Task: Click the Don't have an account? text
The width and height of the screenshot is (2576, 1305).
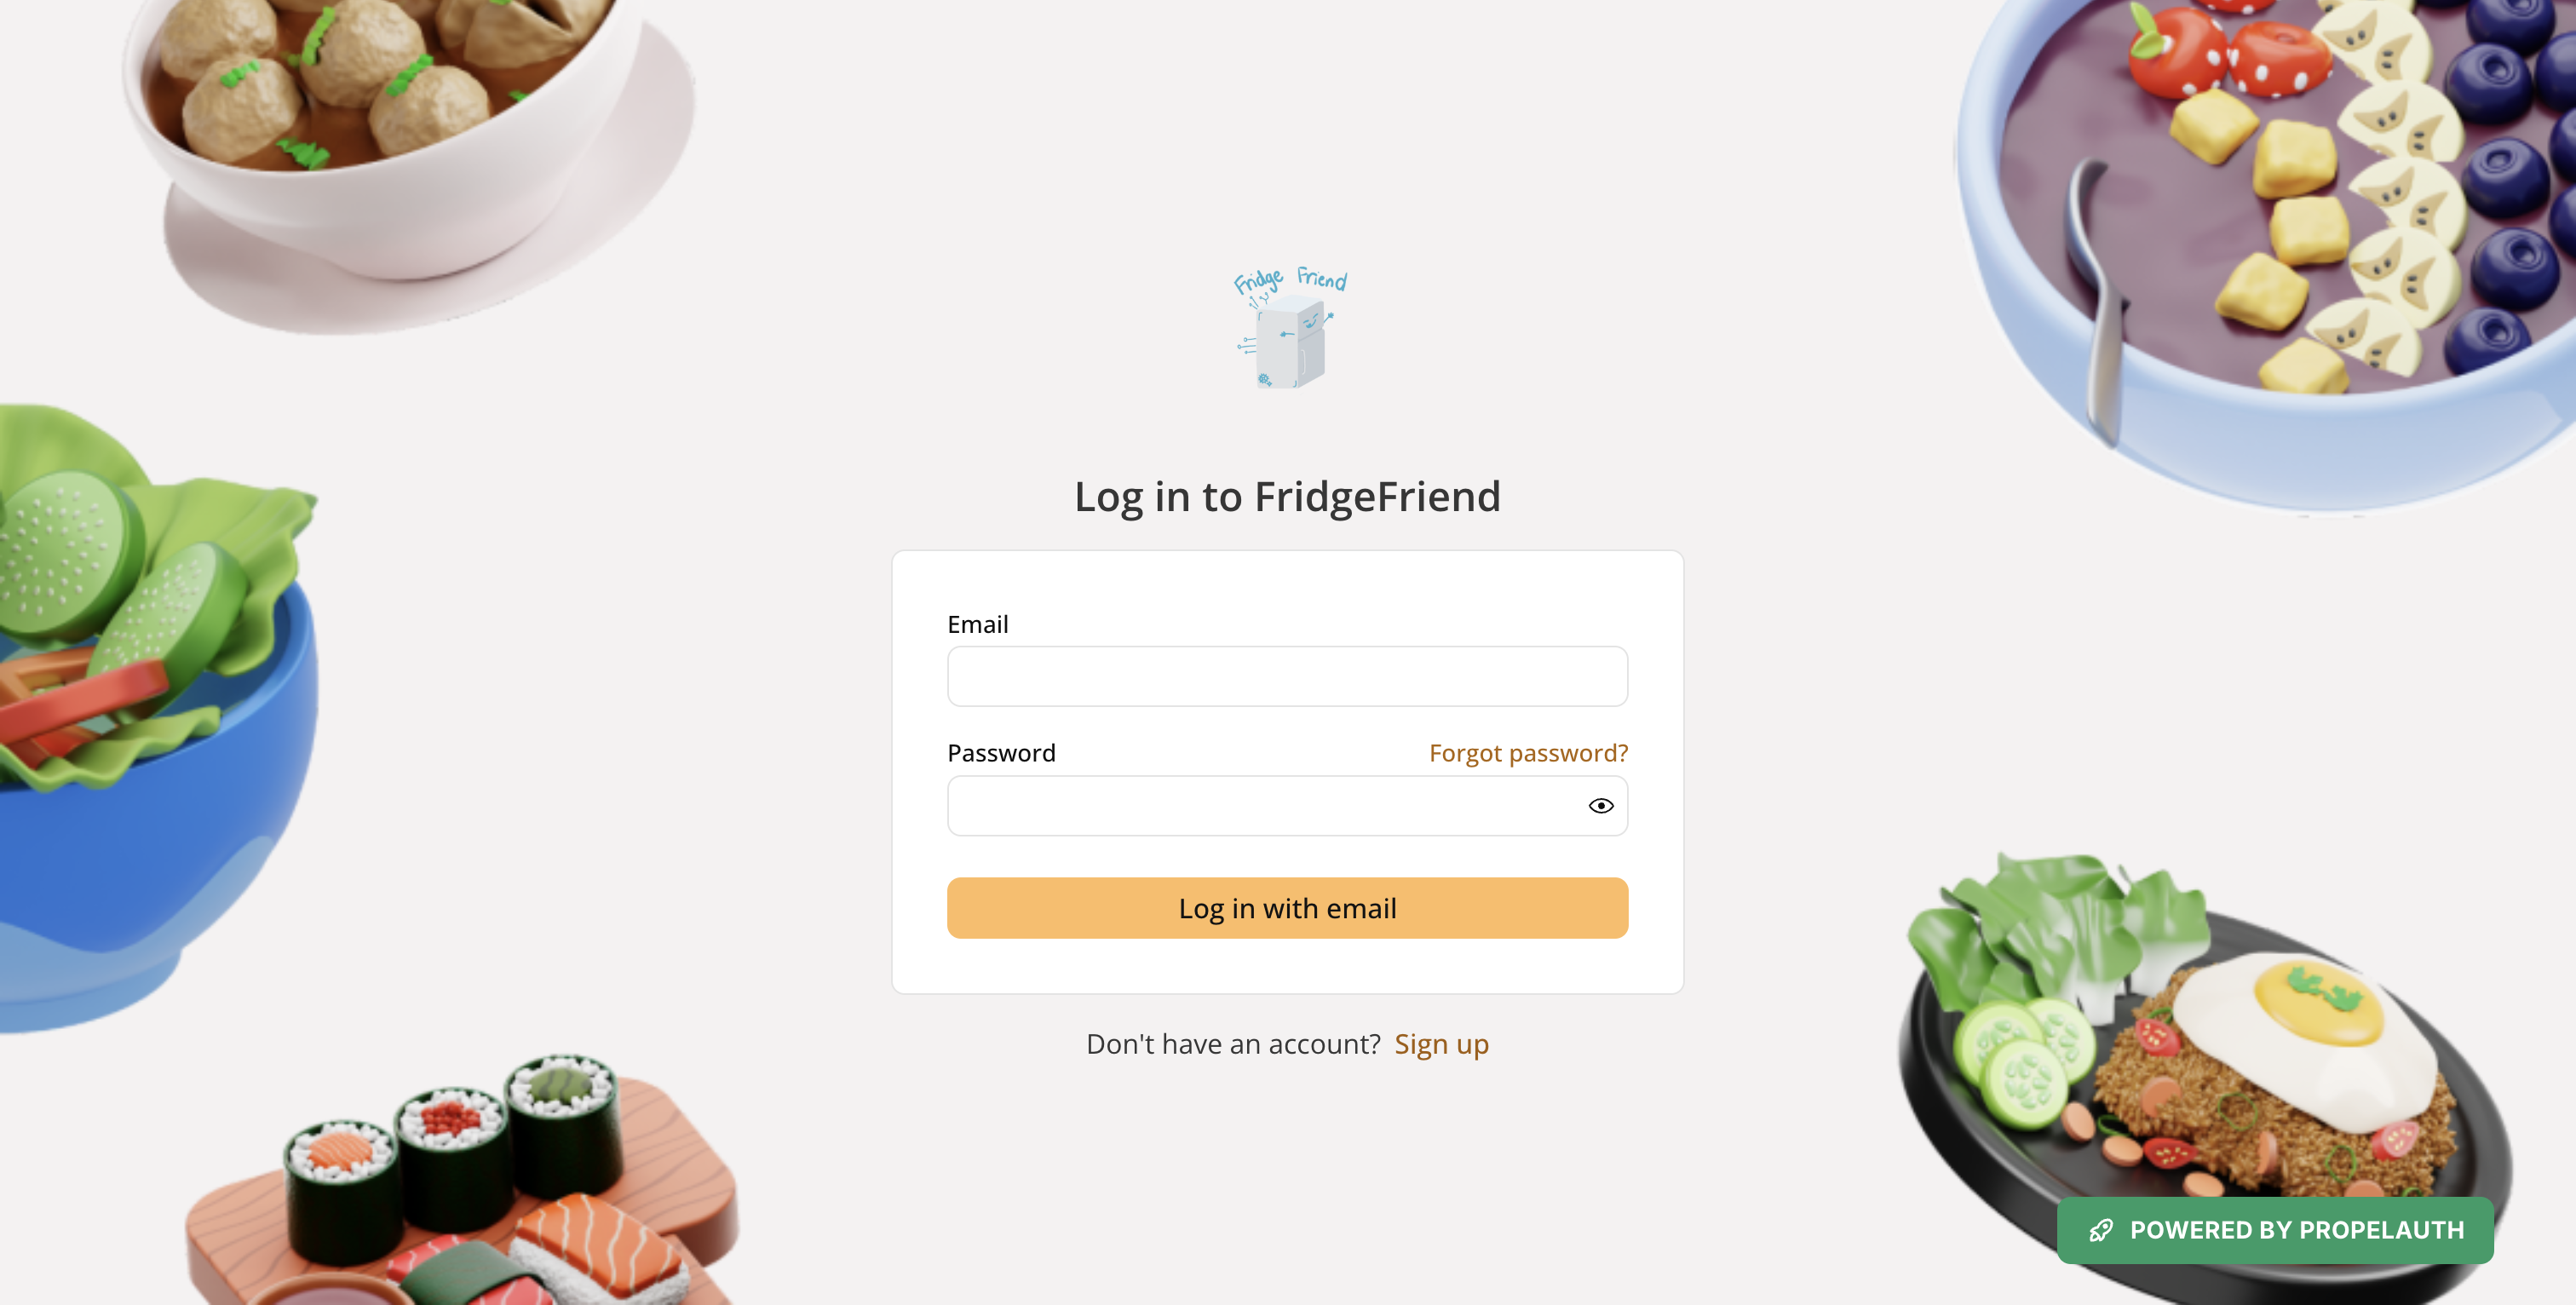Action: pyautogui.click(x=1233, y=1044)
